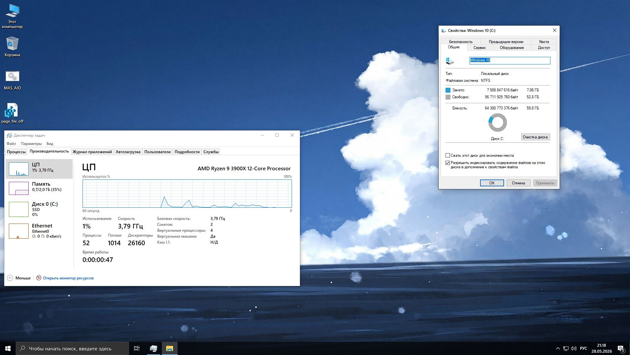Click the taskbar search box
Screen dimensions: 630x355
pos(72,348)
